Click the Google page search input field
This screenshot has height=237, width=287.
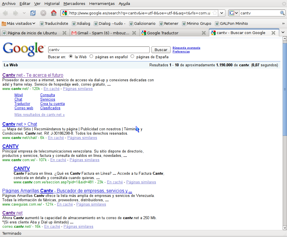[x=99, y=50]
